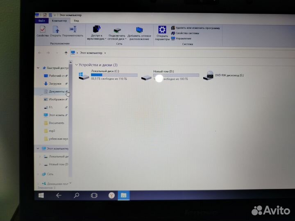Image resolution: width=295 pixels, height=221 pixels.
Task: Open Yandex Browser on taskbar
Action: coord(111,196)
